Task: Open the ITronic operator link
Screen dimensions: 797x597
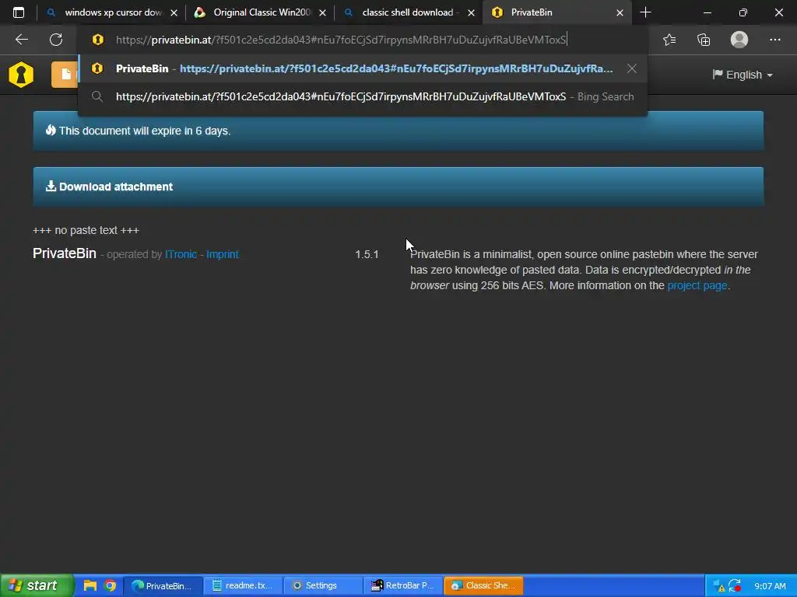Action: coord(181,254)
